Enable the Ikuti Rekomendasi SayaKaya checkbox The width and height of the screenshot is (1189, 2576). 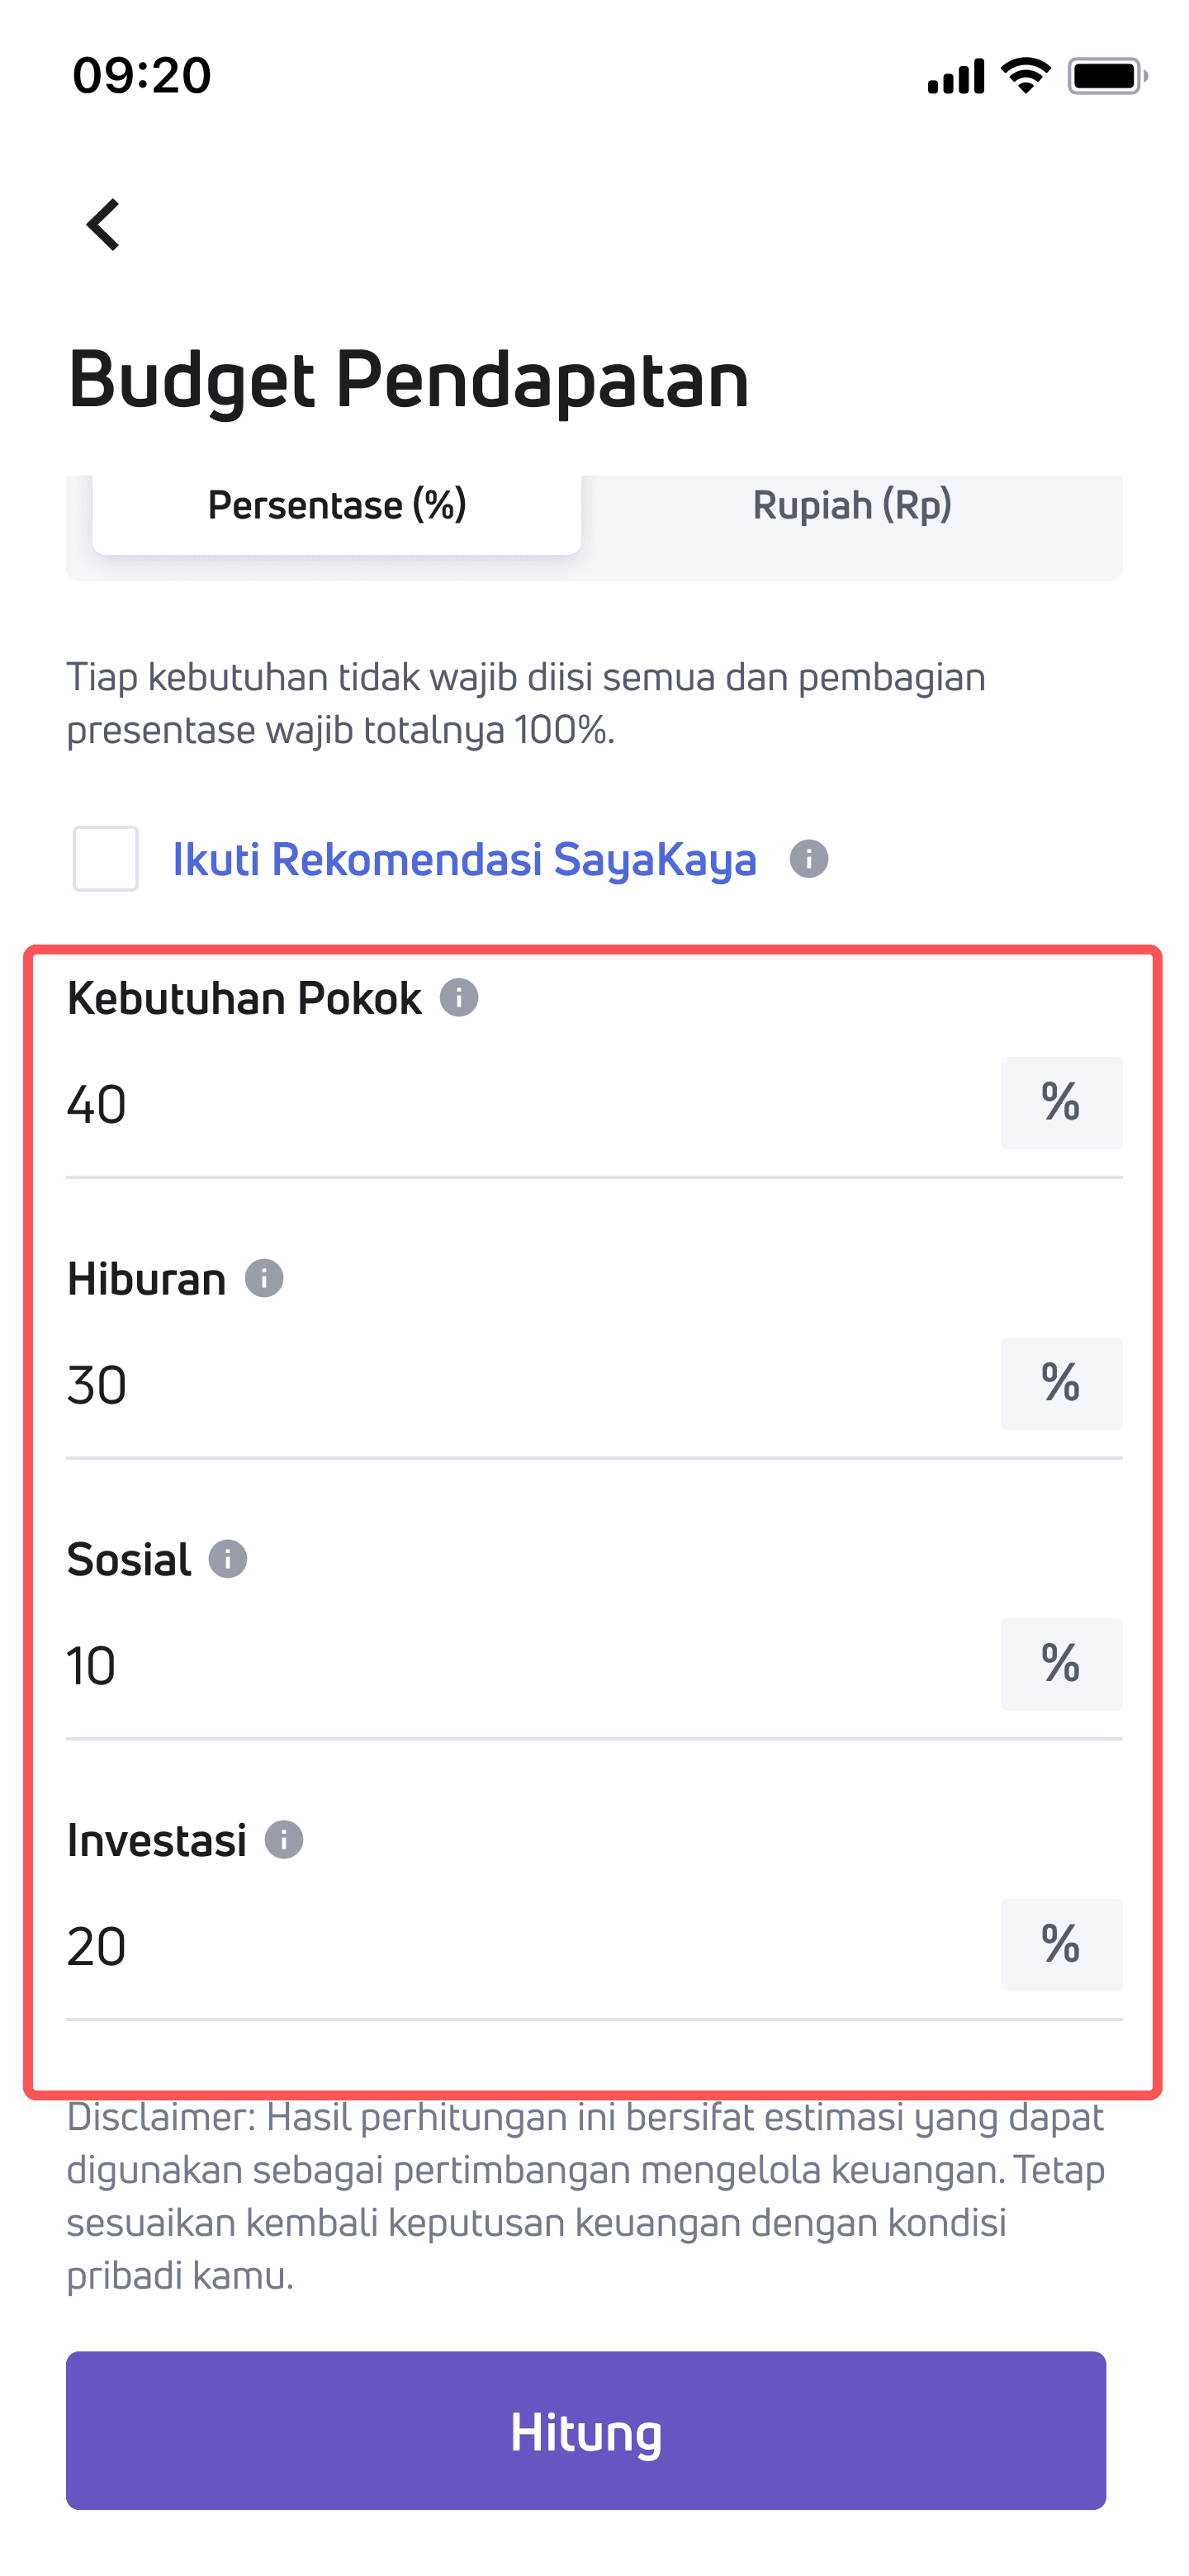pyautogui.click(x=104, y=858)
